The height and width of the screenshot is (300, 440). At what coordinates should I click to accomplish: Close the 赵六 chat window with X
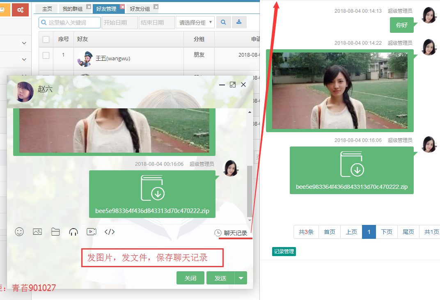pos(243,85)
